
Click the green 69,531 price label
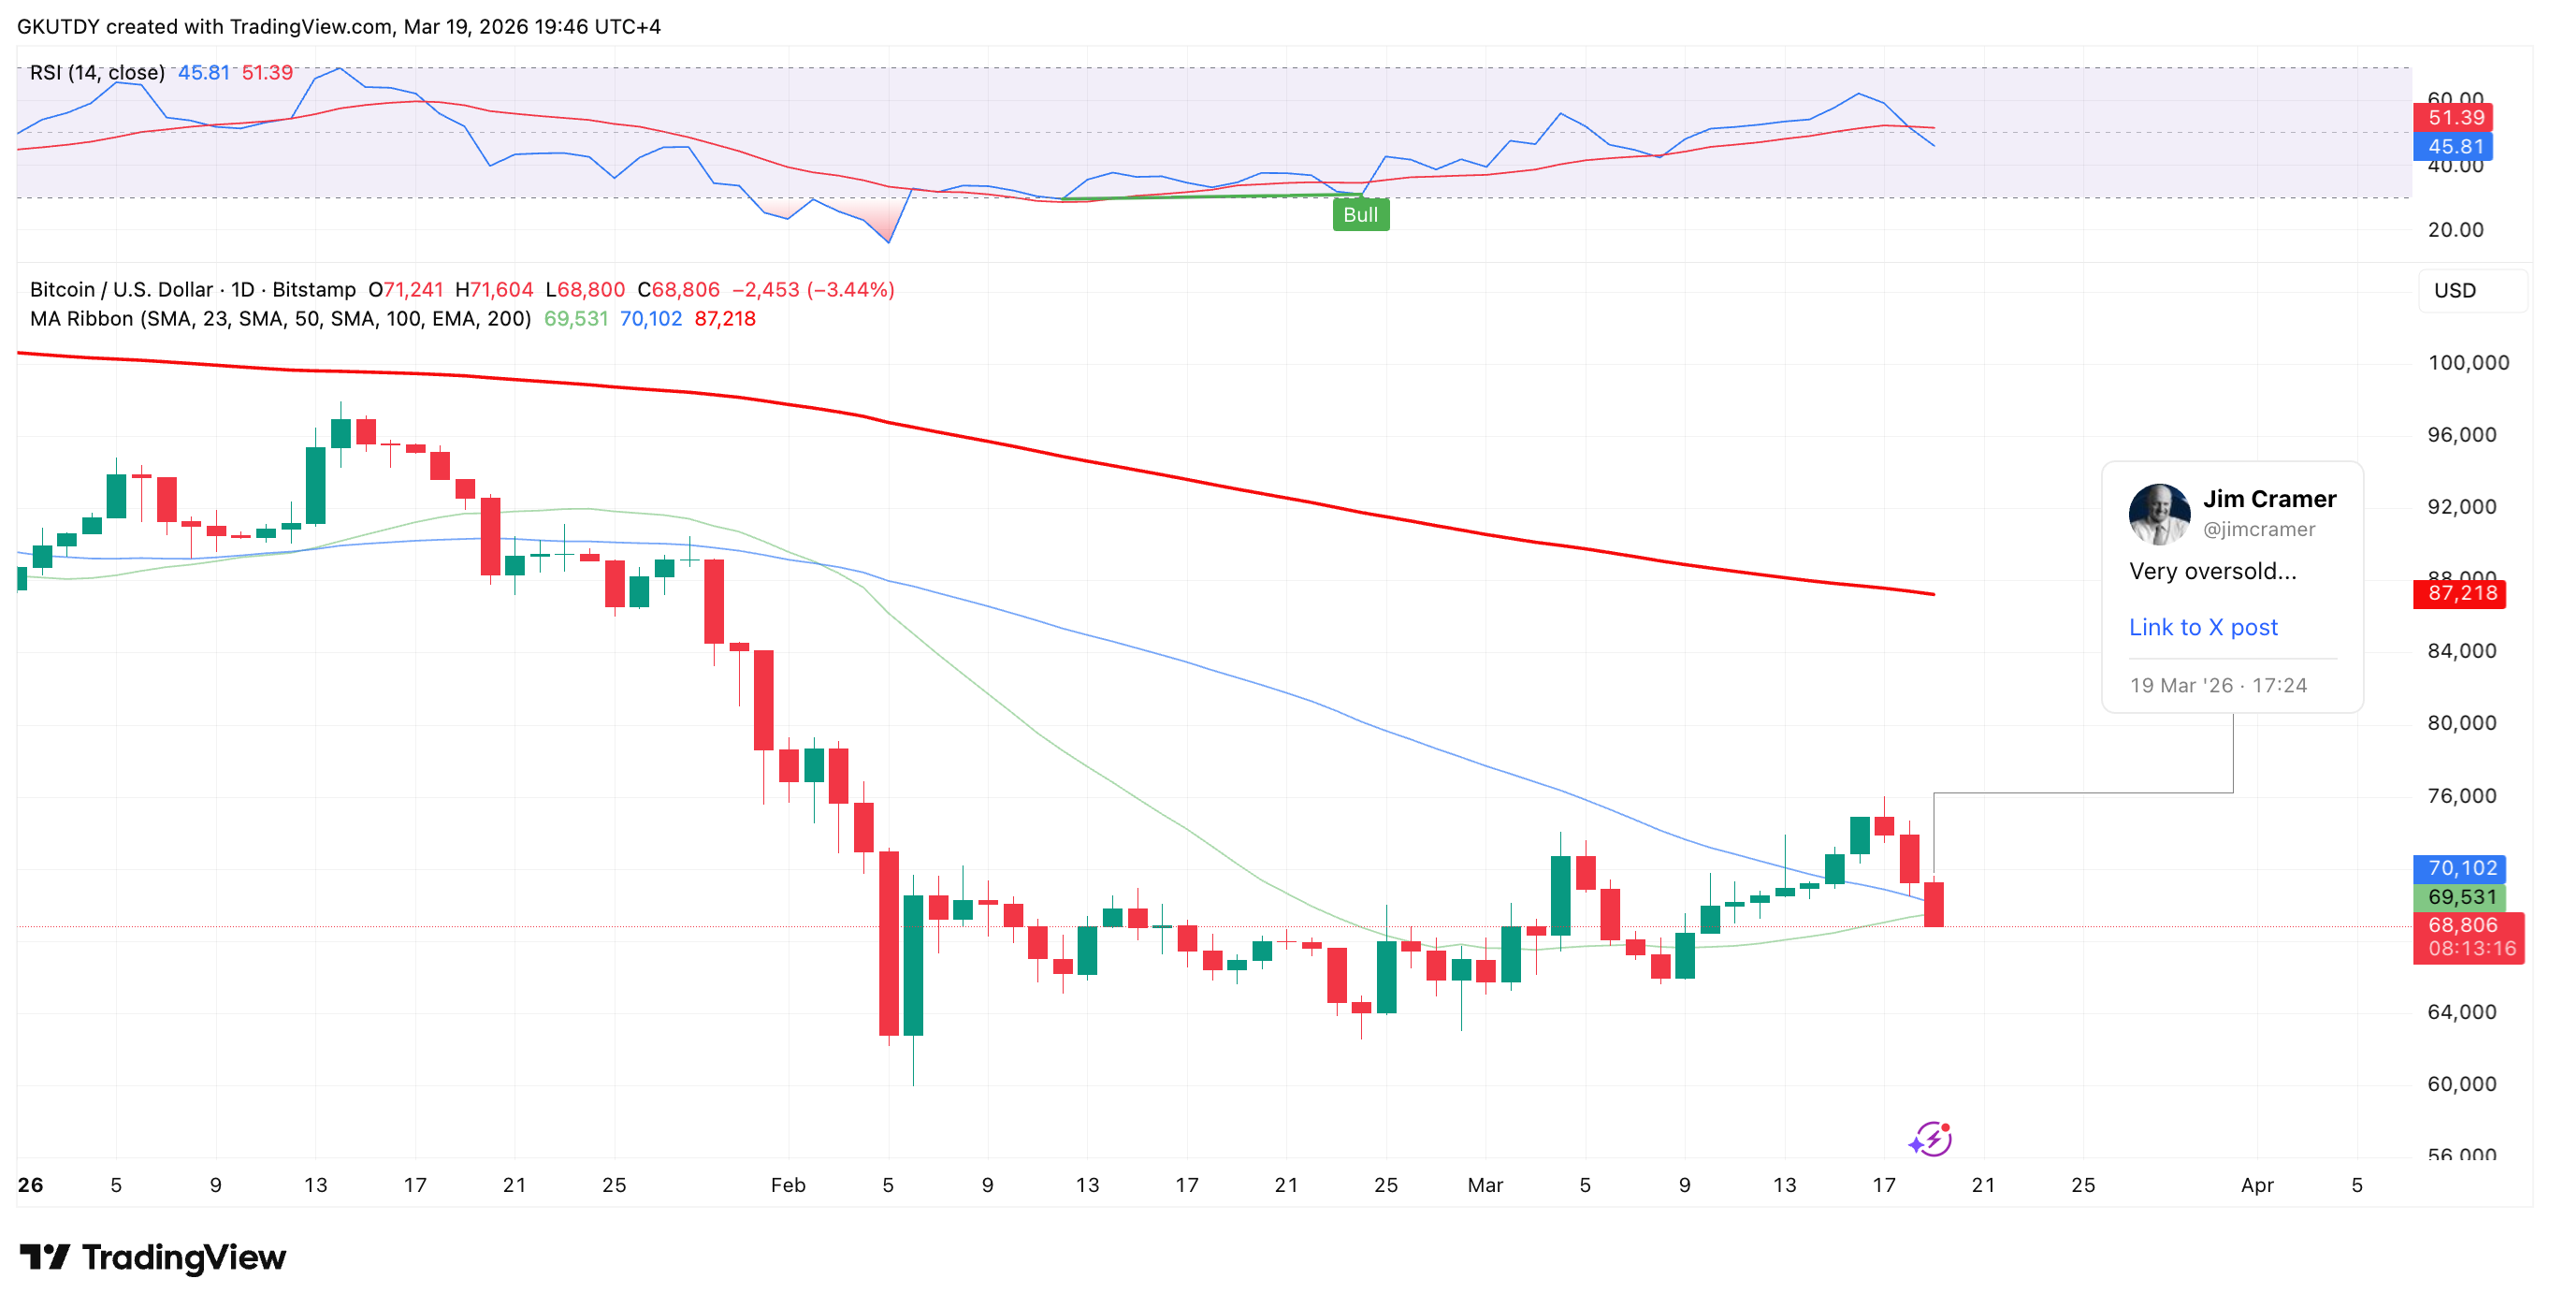point(2462,897)
